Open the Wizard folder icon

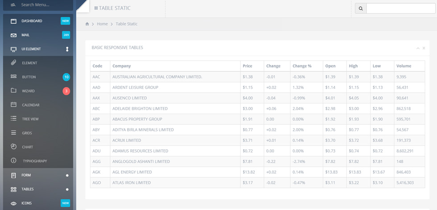[13, 91]
